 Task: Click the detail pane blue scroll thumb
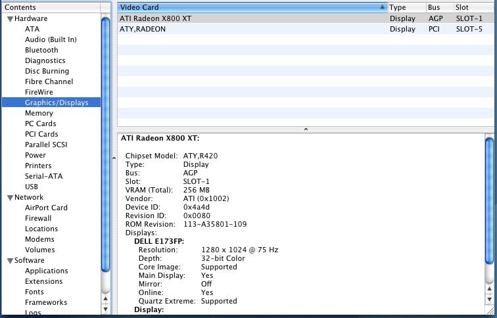tap(489, 201)
